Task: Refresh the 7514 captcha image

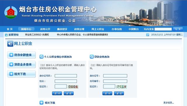Action: pyautogui.click(x=122, y=87)
